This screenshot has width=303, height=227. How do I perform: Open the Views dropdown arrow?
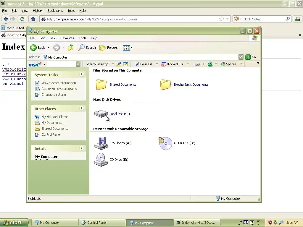131,48
